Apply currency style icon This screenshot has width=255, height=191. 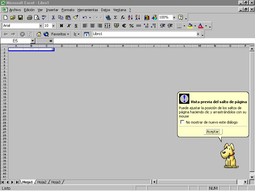pyautogui.click(x=116, y=26)
